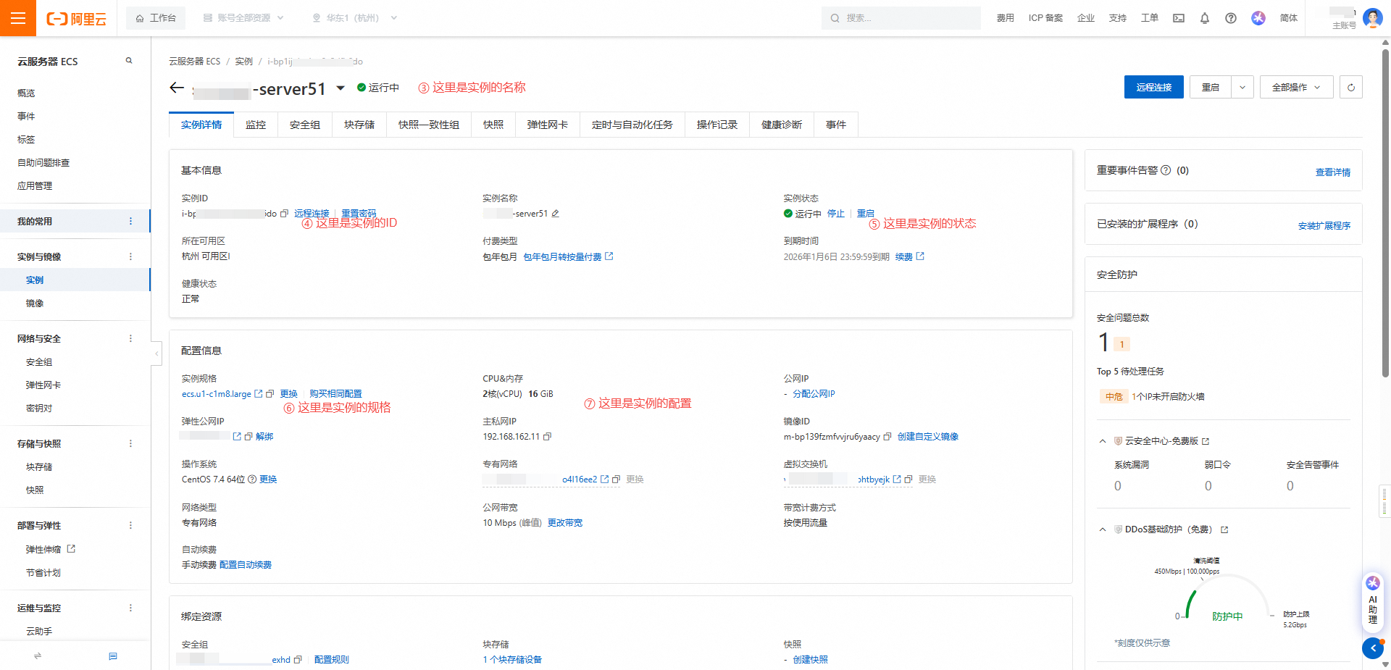Screen dimensions: 1391x670
Task: Open 实例与镜像 more options dots
Action: click(130, 256)
